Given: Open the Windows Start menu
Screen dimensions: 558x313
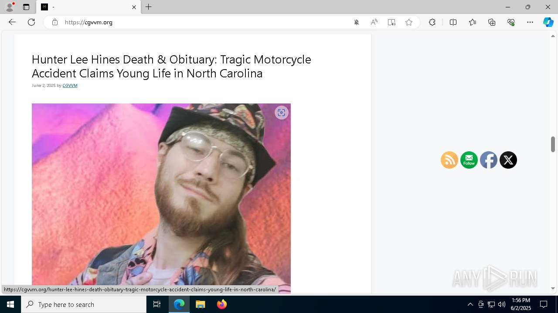Looking at the screenshot, I should (10, 304).
